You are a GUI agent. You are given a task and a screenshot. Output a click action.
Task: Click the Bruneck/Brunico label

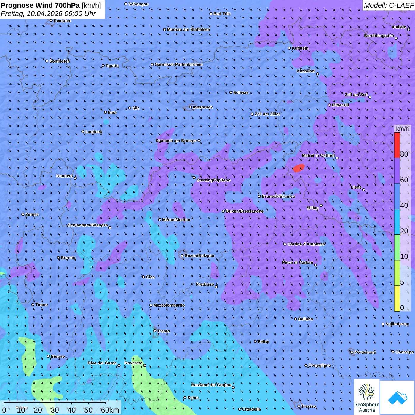tap(278, 196)
